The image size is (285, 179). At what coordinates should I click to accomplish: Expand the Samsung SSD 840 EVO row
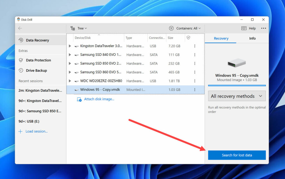click(x=69, y=55)
